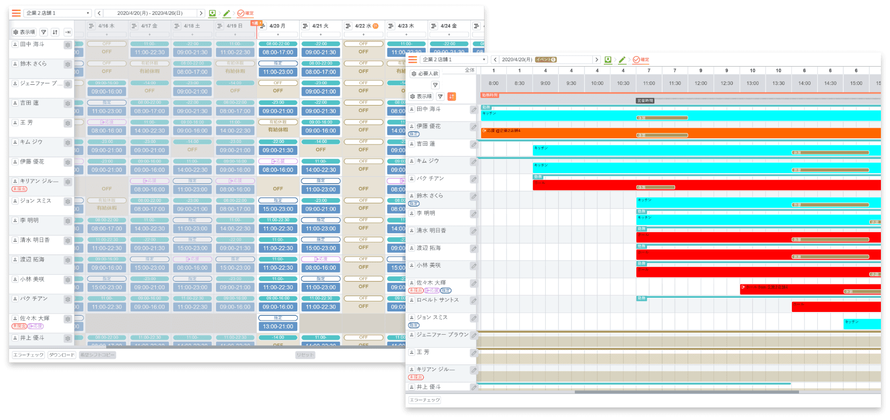Image resolution: width=890 pixels, height=420 pixels.
Task: Click the date range 2020/4/20 - 2020/4/26 field
Action: pos(150,13)
